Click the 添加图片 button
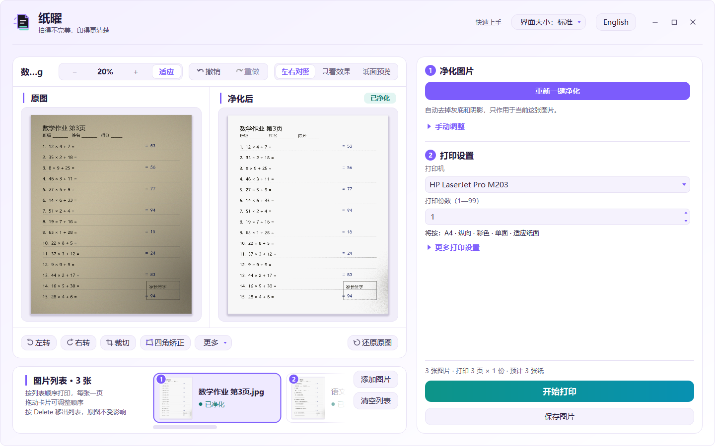This screenshot has height=446, width=715. click(x=376, y=380)
